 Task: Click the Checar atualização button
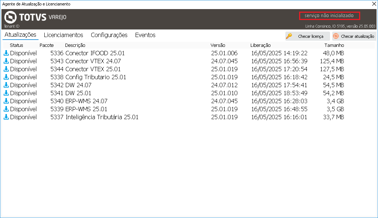[354, 36]
